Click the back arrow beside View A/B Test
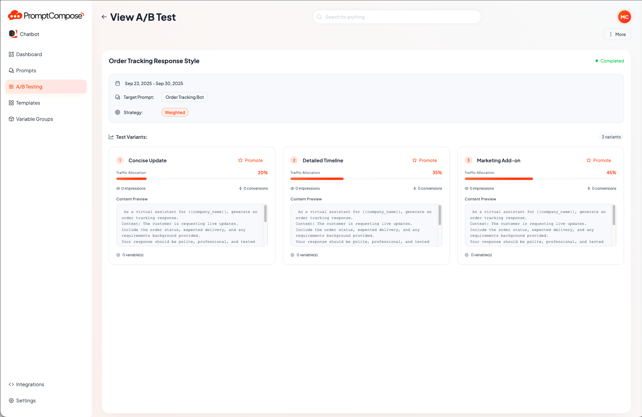642x417 pixels. [104, 17]
